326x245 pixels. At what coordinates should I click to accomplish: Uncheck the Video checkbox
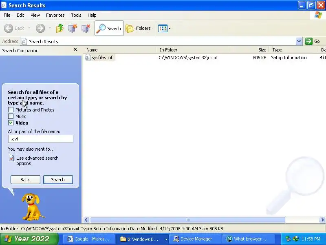11,123
